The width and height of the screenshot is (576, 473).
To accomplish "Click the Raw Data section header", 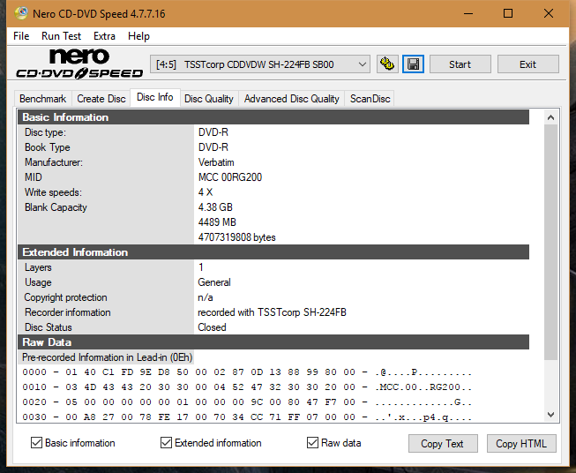I will pyautogui.click(x=273, y=342).
